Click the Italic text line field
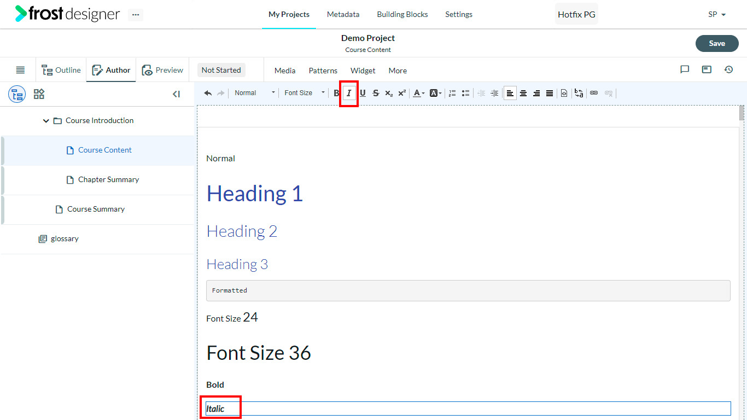Screen dimensions: 747x420 coord(468,409)
